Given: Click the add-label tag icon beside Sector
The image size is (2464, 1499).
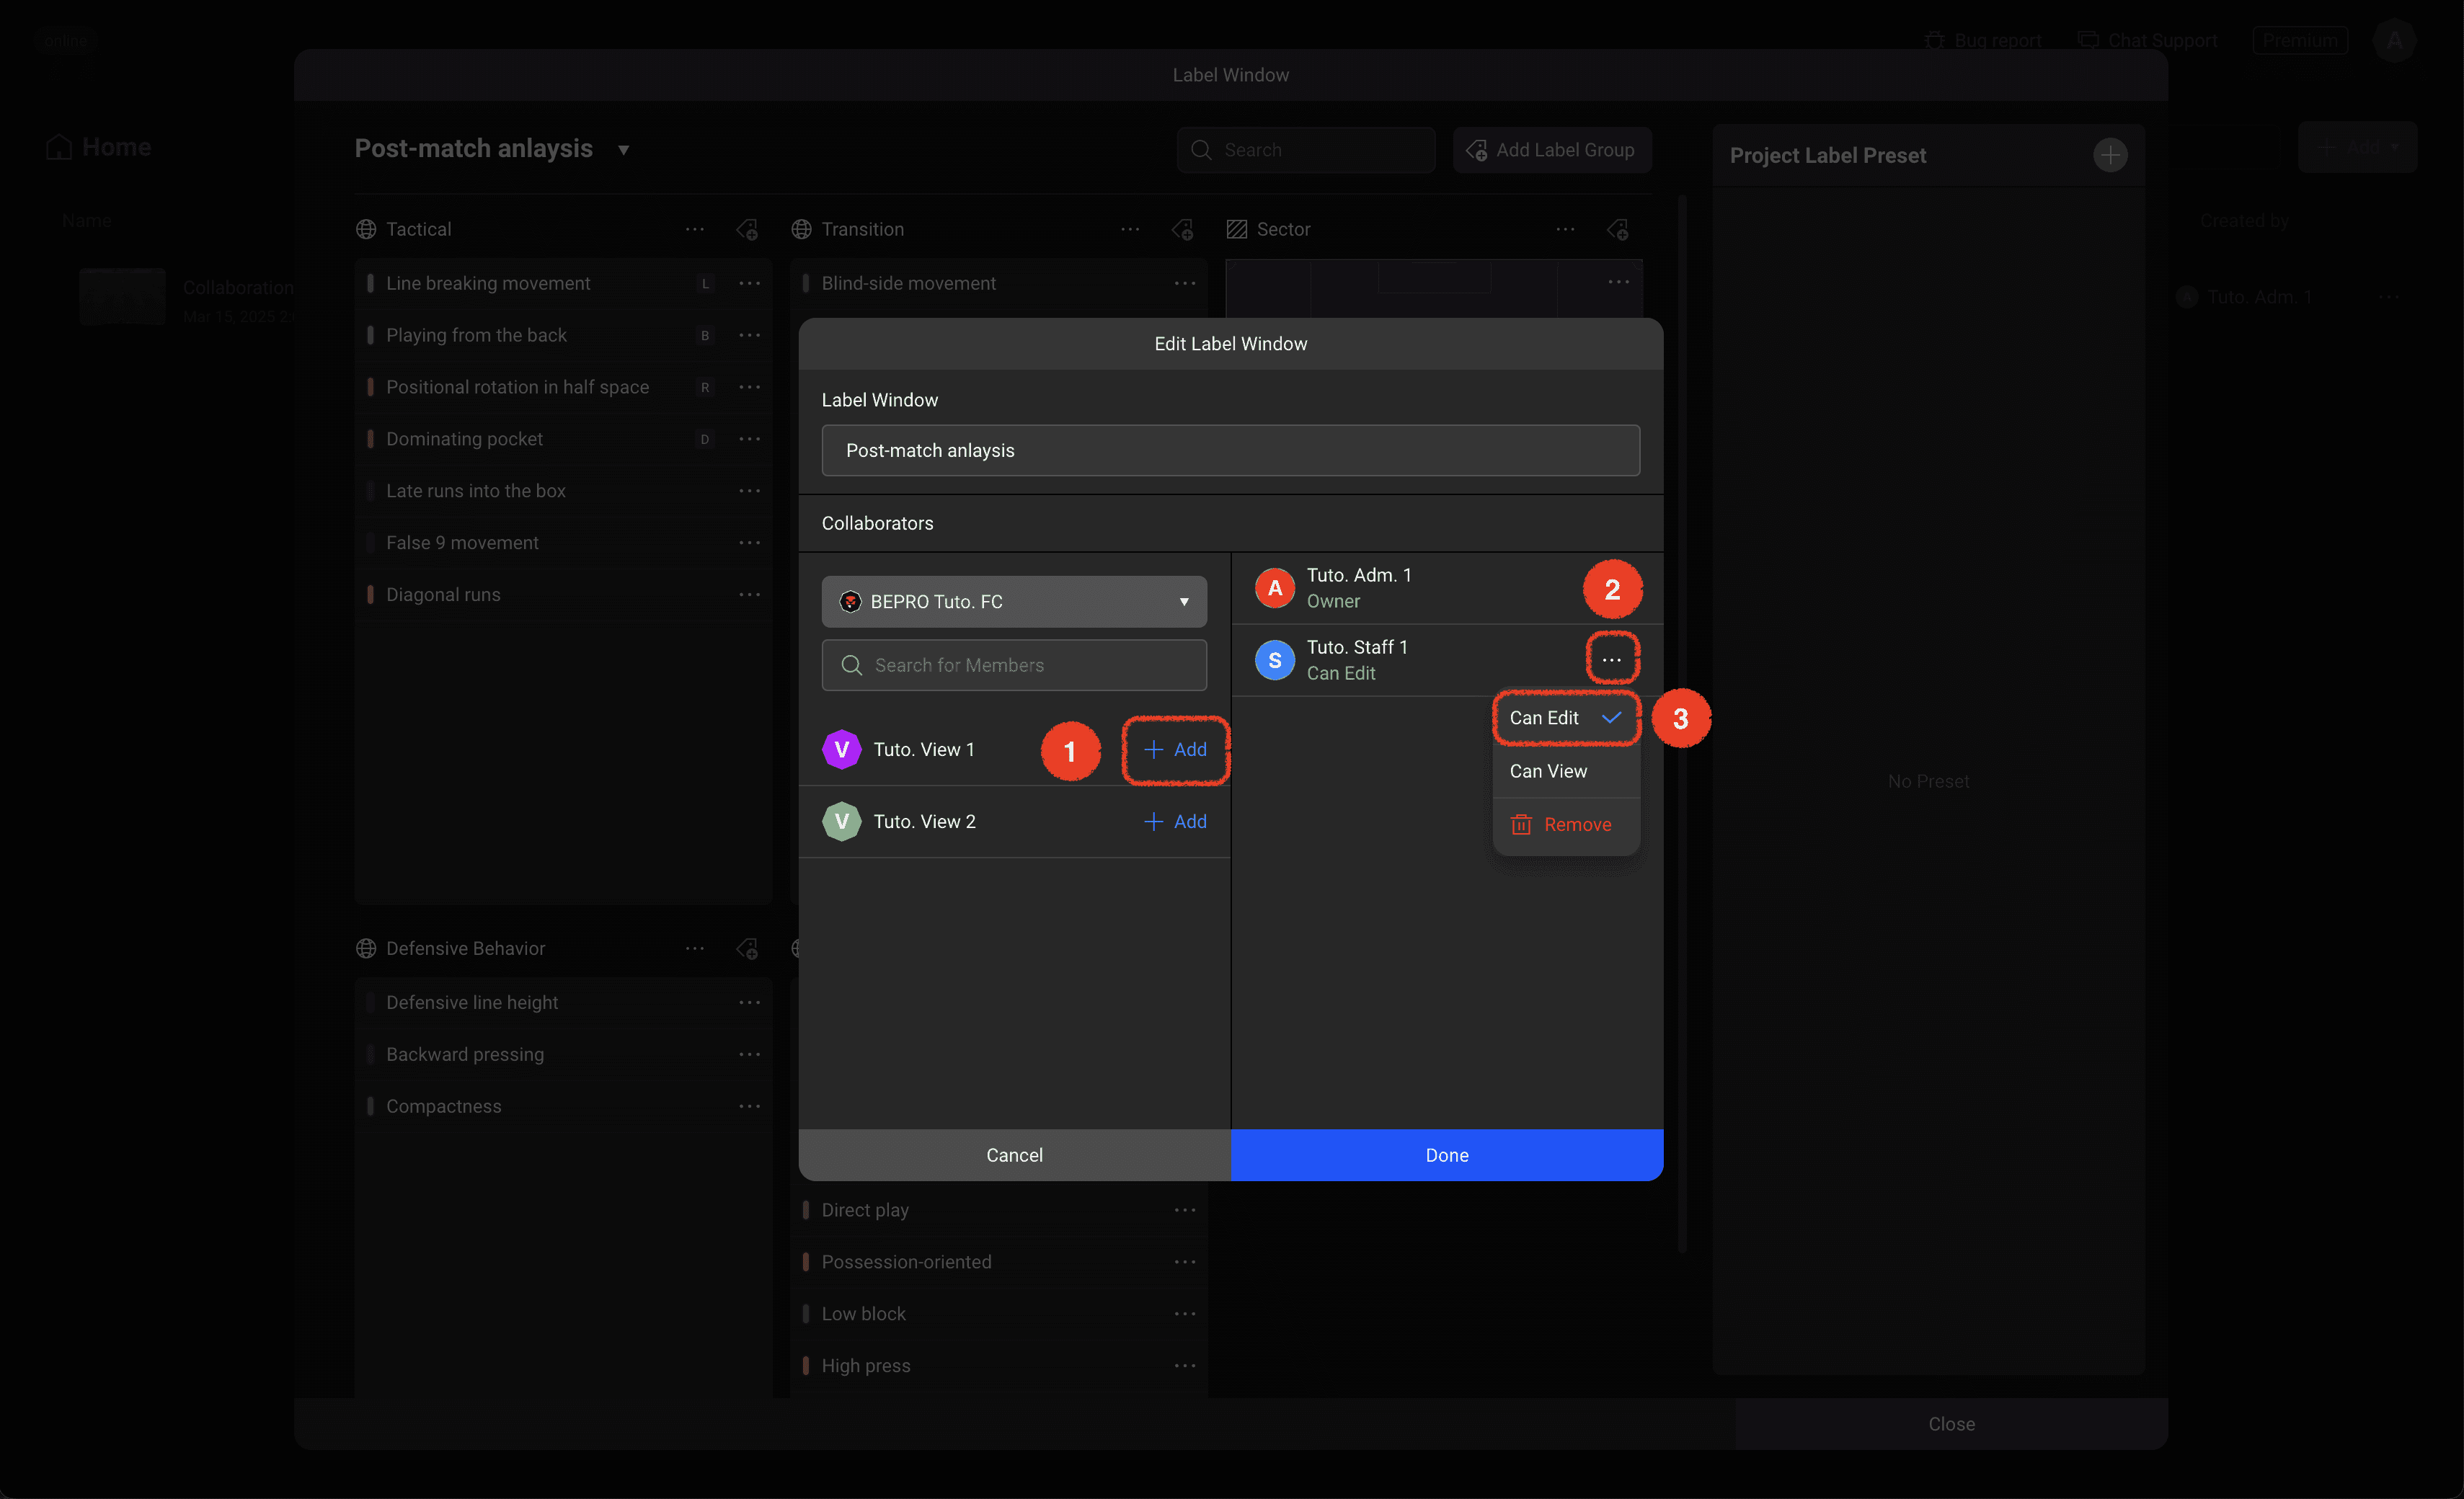Looking at the screenshot, I should pyautogui.click(x=1617, y=229).
